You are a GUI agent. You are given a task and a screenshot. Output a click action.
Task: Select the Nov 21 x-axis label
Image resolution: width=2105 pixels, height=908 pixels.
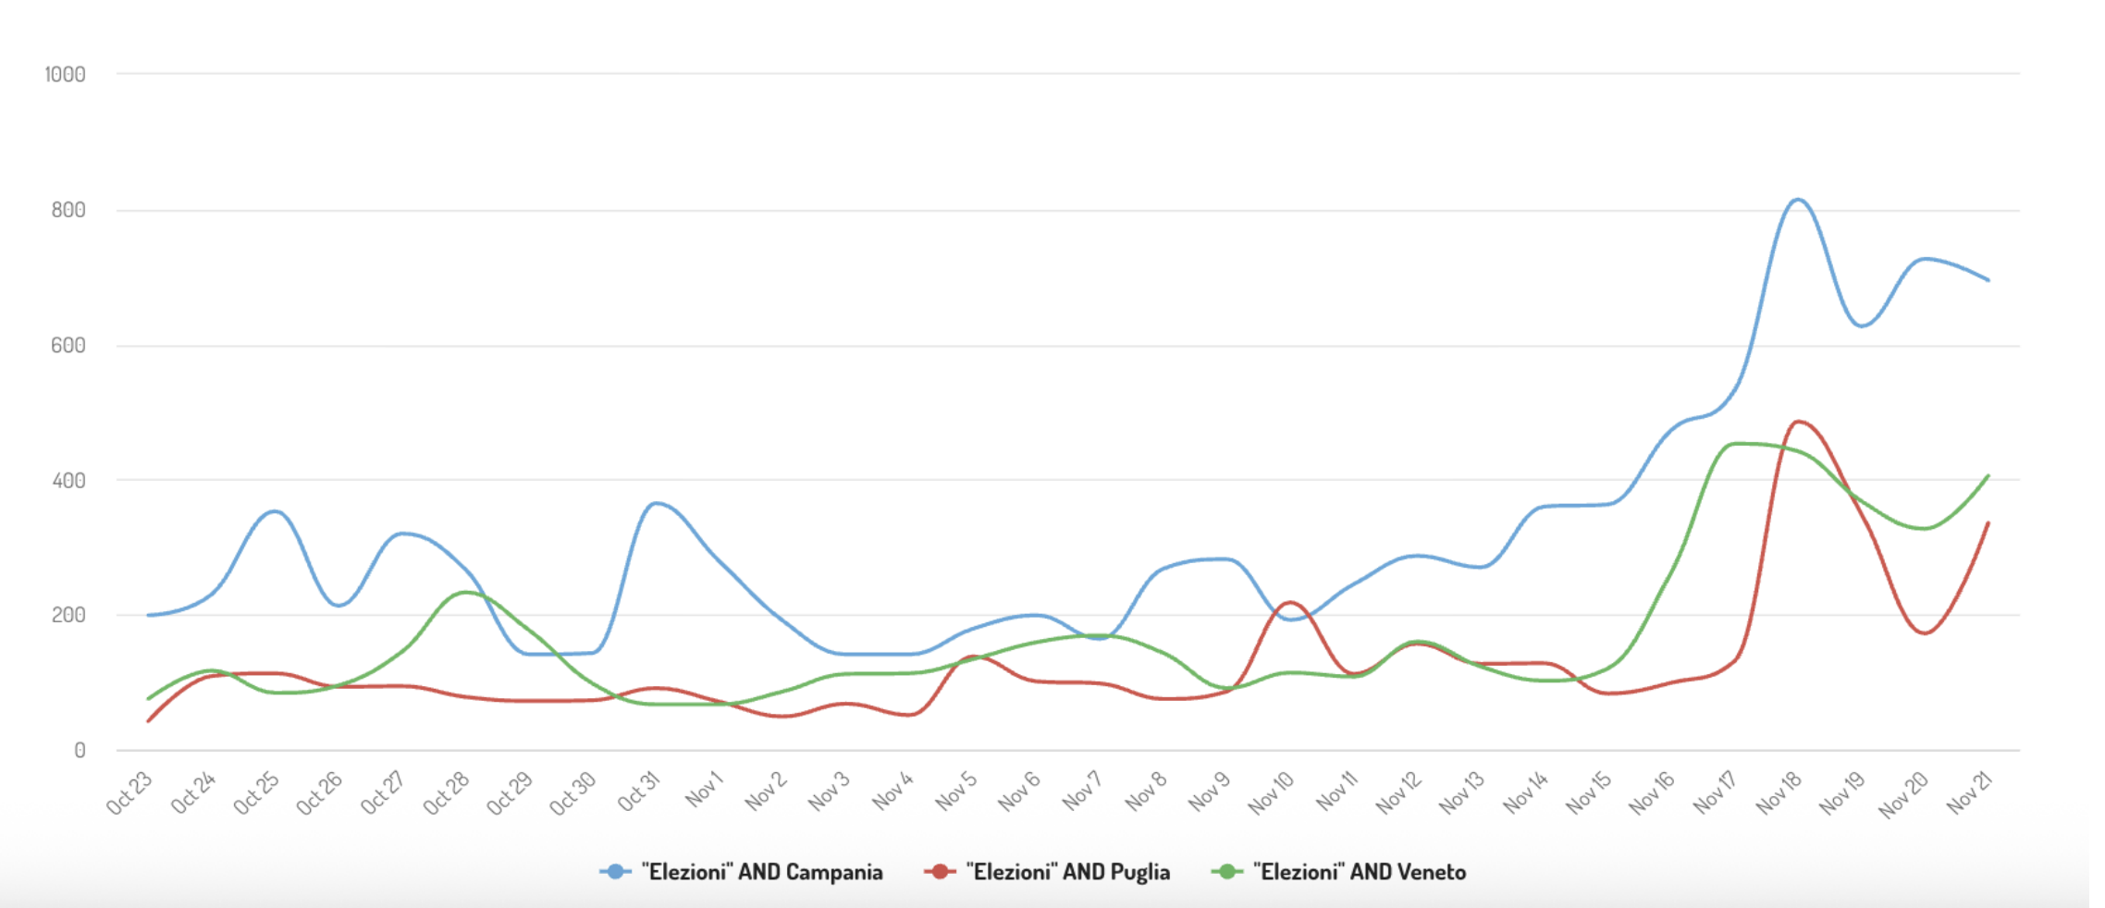tap(1969, 793)
